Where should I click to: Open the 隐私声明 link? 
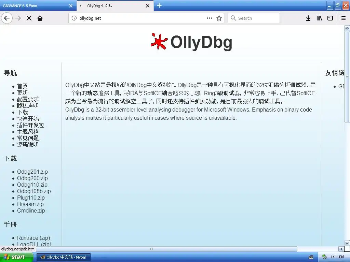[28, 106]
